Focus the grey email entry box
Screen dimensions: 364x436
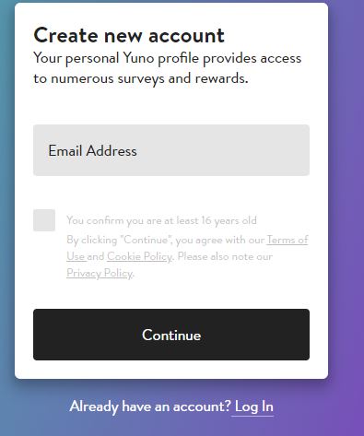click(x=171, y=150)
